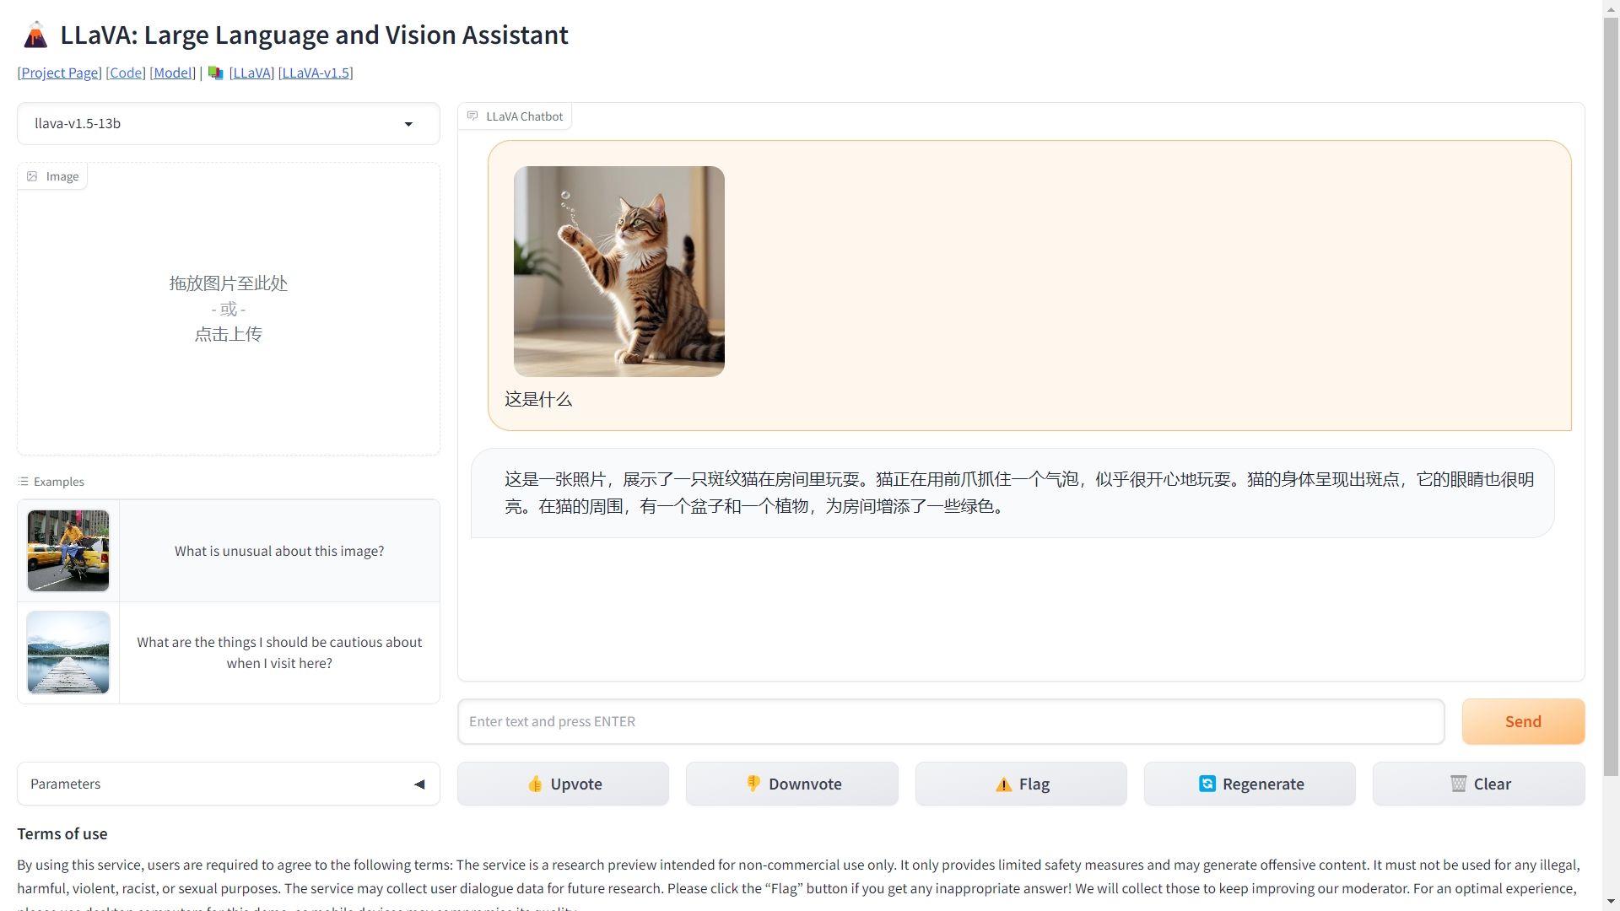Click the Clear button label
This screenshot has width=1620, height=911.
pos(1492,784)
